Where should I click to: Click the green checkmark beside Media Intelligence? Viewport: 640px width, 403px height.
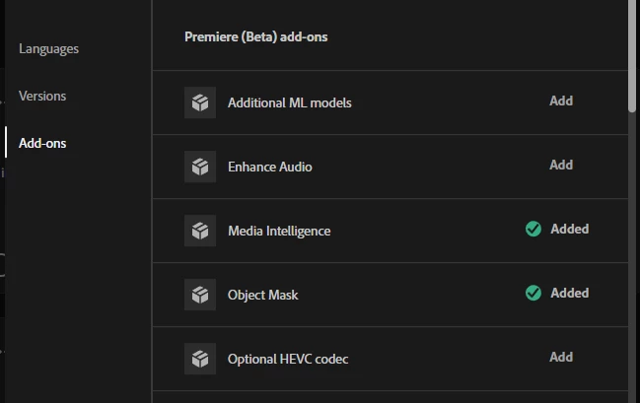pos(533,229)
